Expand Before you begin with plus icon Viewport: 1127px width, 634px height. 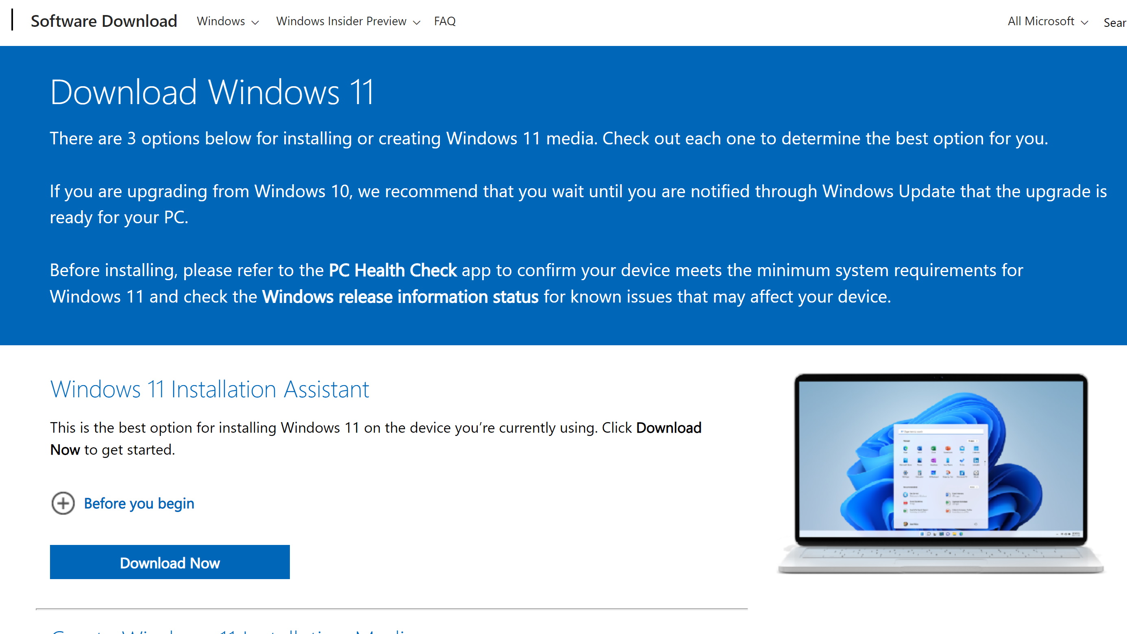(63, 503)
